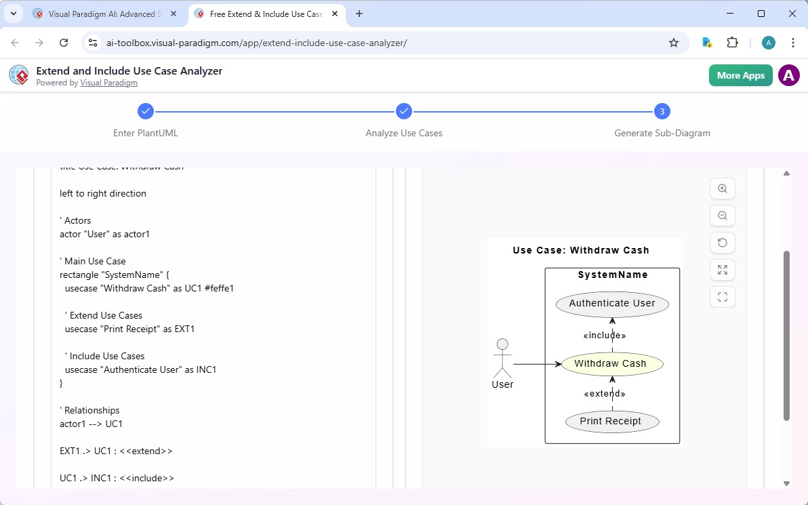Click the More Apps button
This screenshot has width=808, height=505.
pos(740,75)
